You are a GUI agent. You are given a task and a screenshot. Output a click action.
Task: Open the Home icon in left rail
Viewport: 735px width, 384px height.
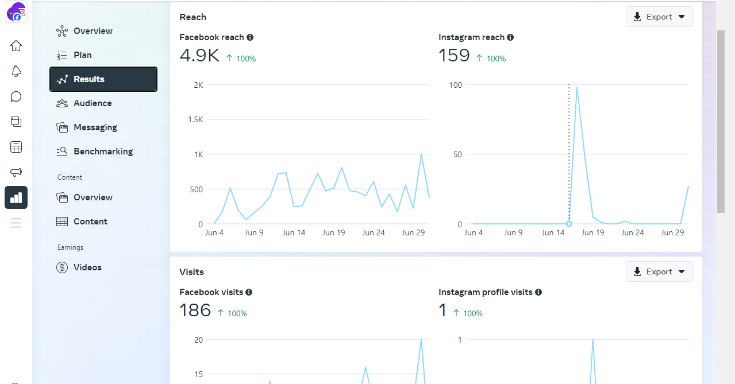click(16, 46)
